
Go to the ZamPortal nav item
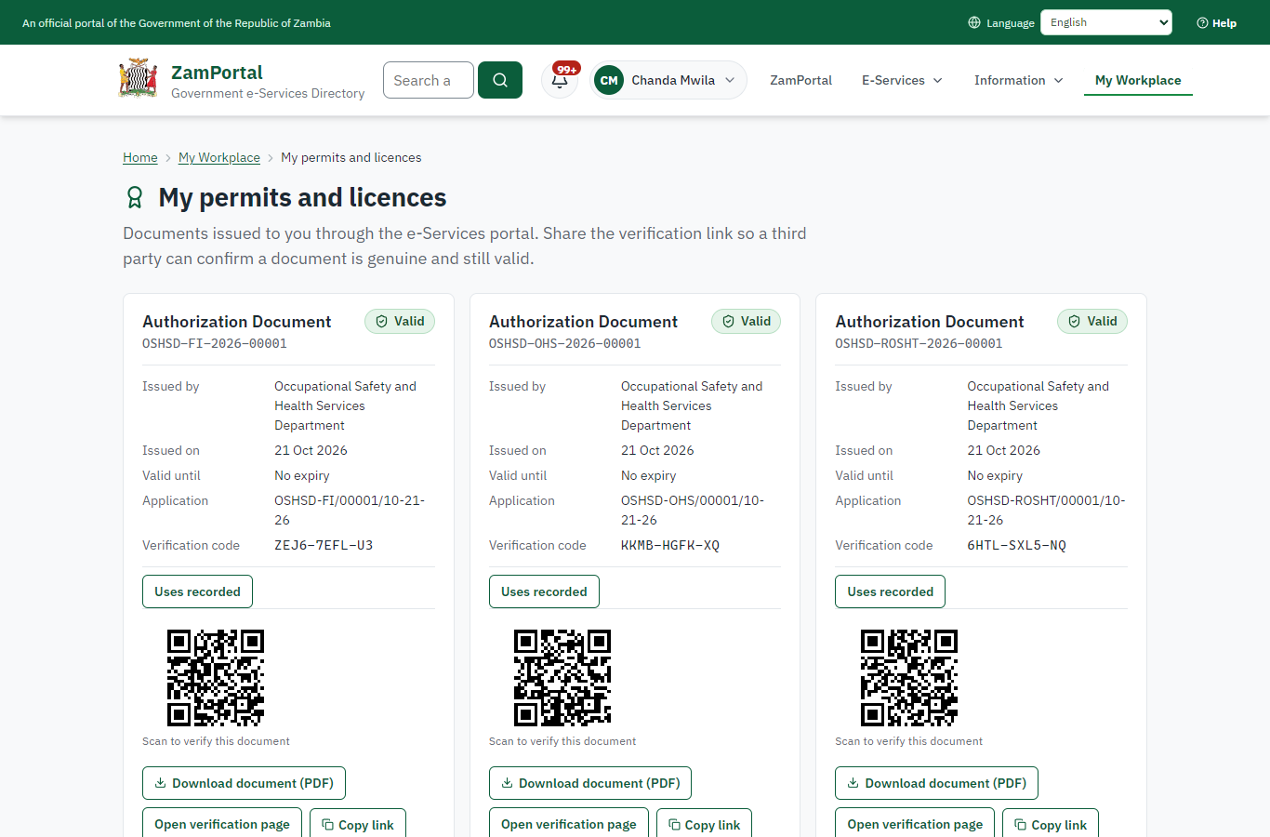(800, 80)
